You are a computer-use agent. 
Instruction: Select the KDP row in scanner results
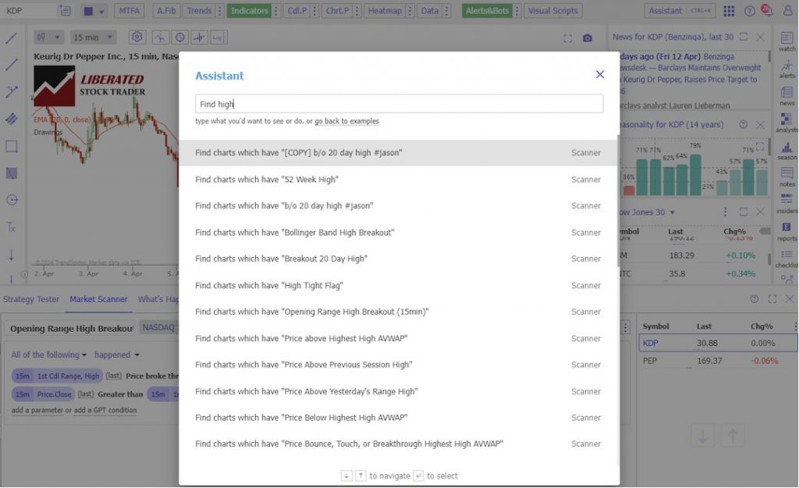(718, 344)
